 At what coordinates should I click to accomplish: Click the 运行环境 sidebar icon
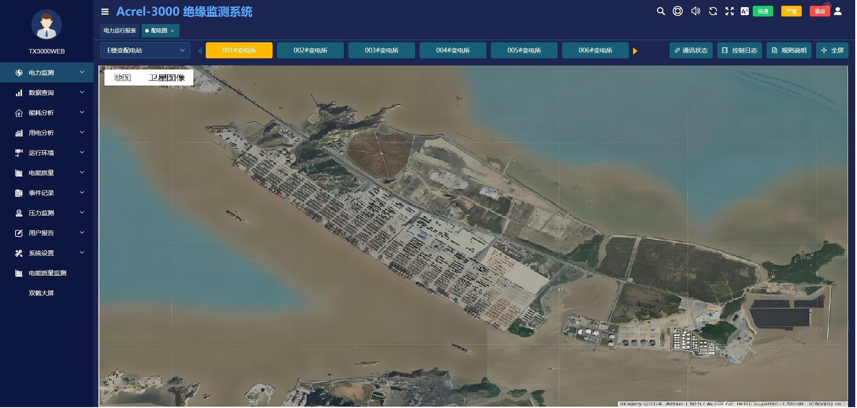coord(19,153)
